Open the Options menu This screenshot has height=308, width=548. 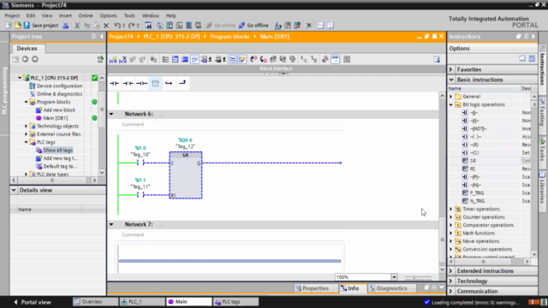pos(108,15)
